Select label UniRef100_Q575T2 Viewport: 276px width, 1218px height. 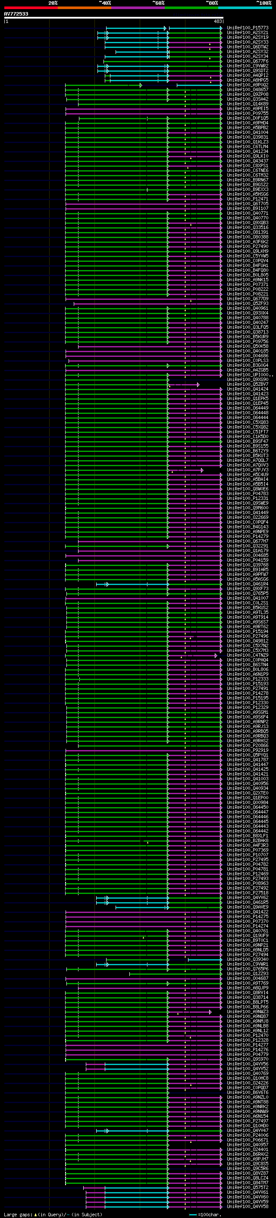click(247, 1188)
